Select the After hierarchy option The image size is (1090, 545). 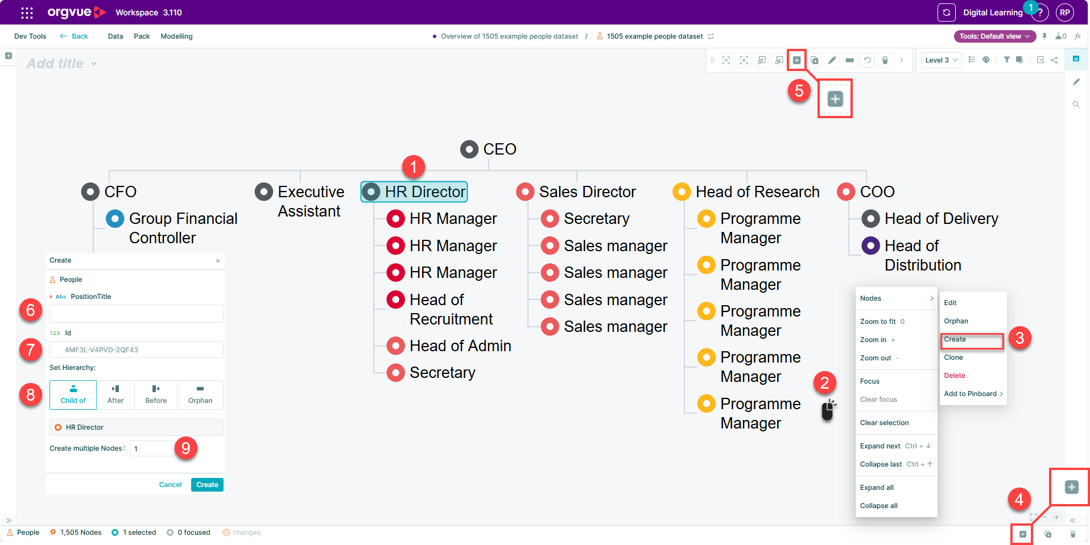point(115,394)
